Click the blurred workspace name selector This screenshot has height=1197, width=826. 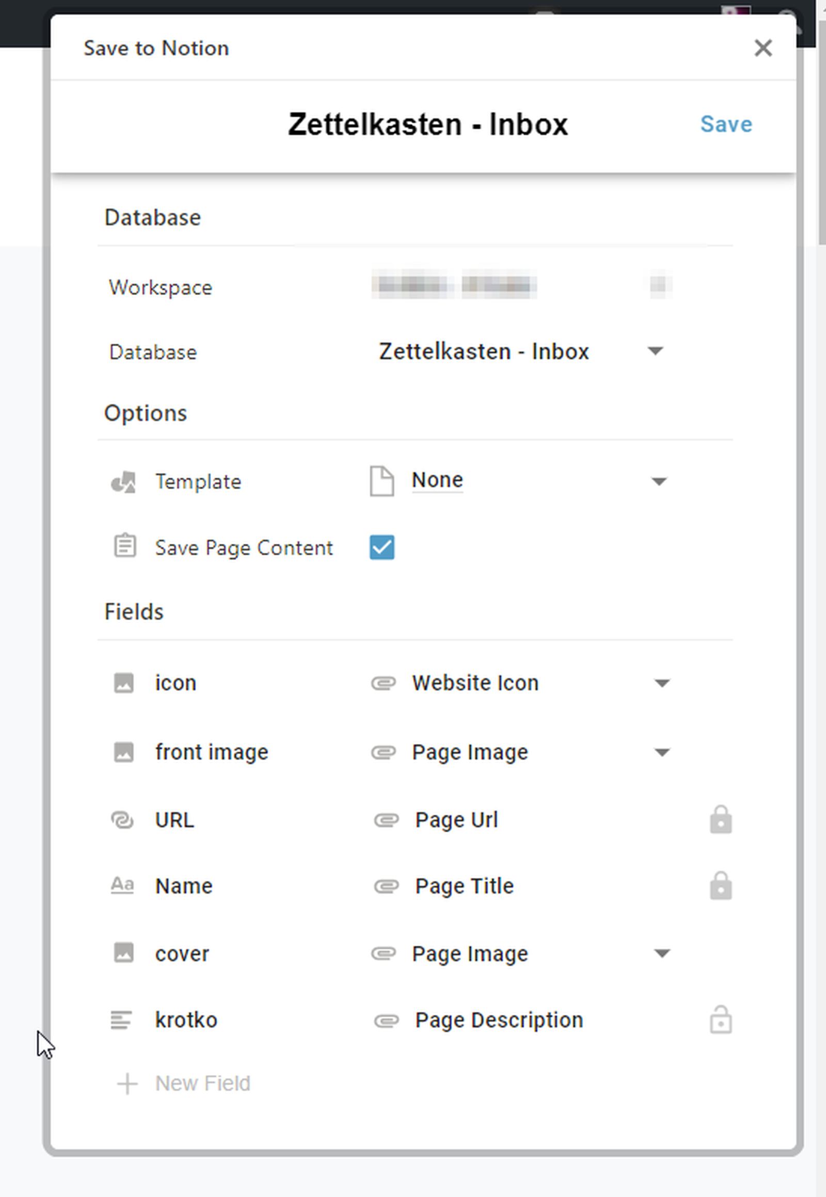coord(522,285)
